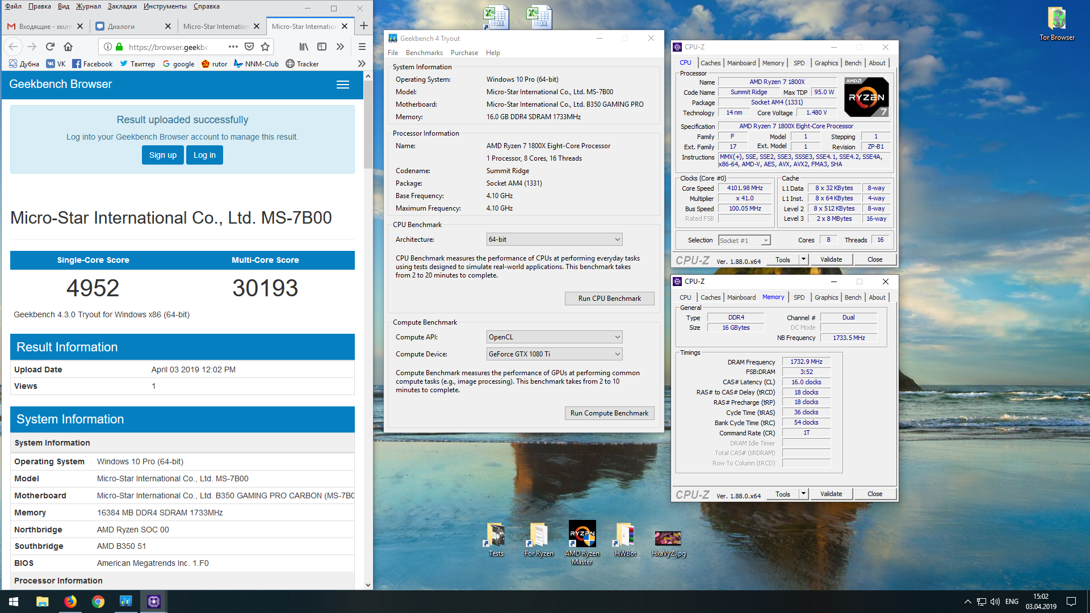Open Geekbench Purchase menu
1090x613 pixels.
click(464, 53)
